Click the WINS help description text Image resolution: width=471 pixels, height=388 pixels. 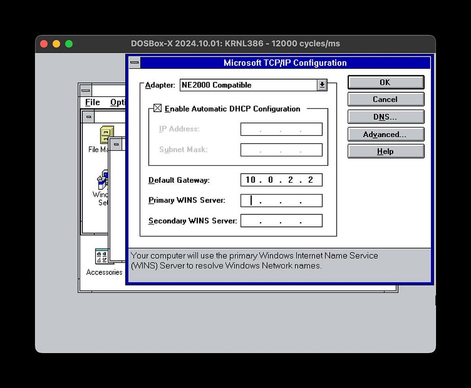point(254,261)
